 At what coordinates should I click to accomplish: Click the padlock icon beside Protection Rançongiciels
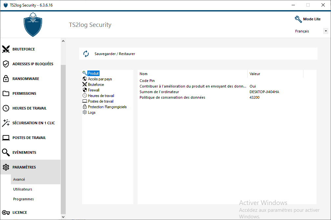coord(85,107)
